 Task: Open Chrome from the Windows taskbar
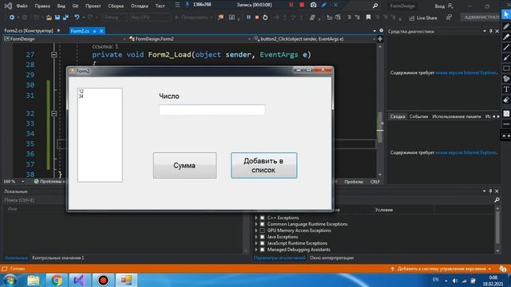57,280
